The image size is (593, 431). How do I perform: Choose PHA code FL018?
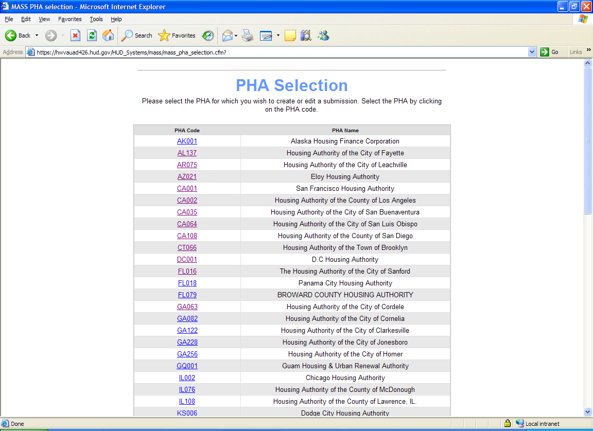click(187, 283)
